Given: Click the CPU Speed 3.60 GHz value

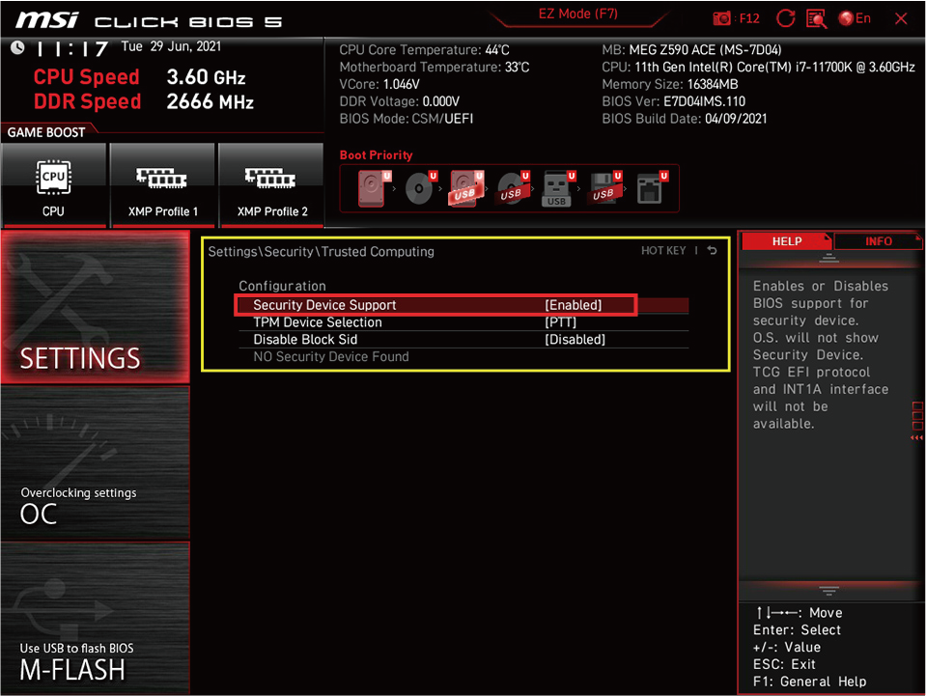Looking at the screenshot, I should click(206, 76).
